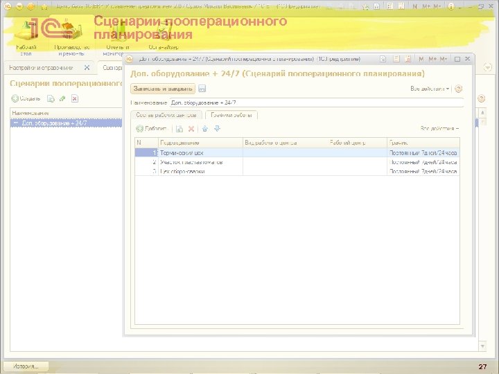The height and width of the screenshot is (374, 499).
Task: Click link icon in dialog title bar
Action: 383,59
